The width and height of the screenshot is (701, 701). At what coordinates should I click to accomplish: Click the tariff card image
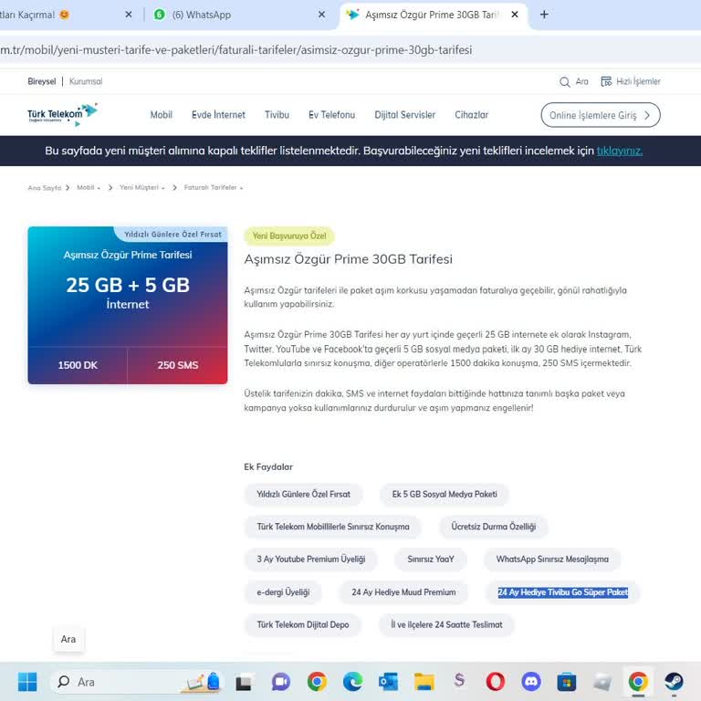coord(128,306)
